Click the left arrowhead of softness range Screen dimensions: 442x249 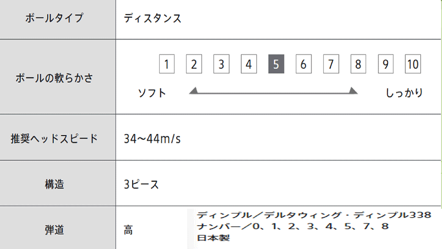coord(194,91)
